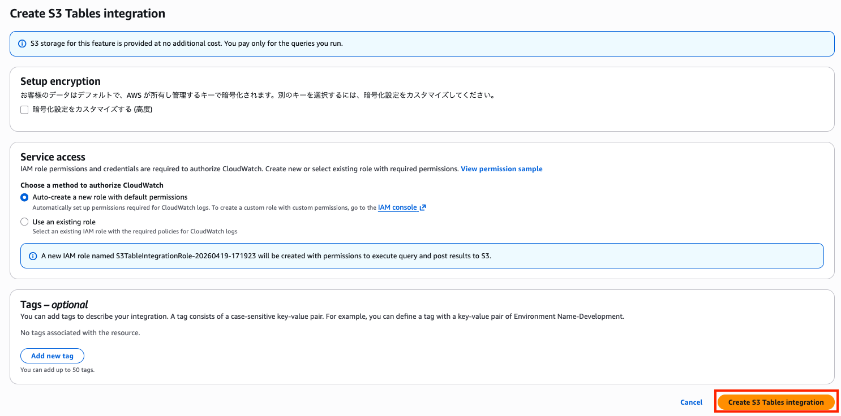Click the info icon in the S3 storage cost banner
The width and height of the screenshot is (841, 416).
(22, 44)
